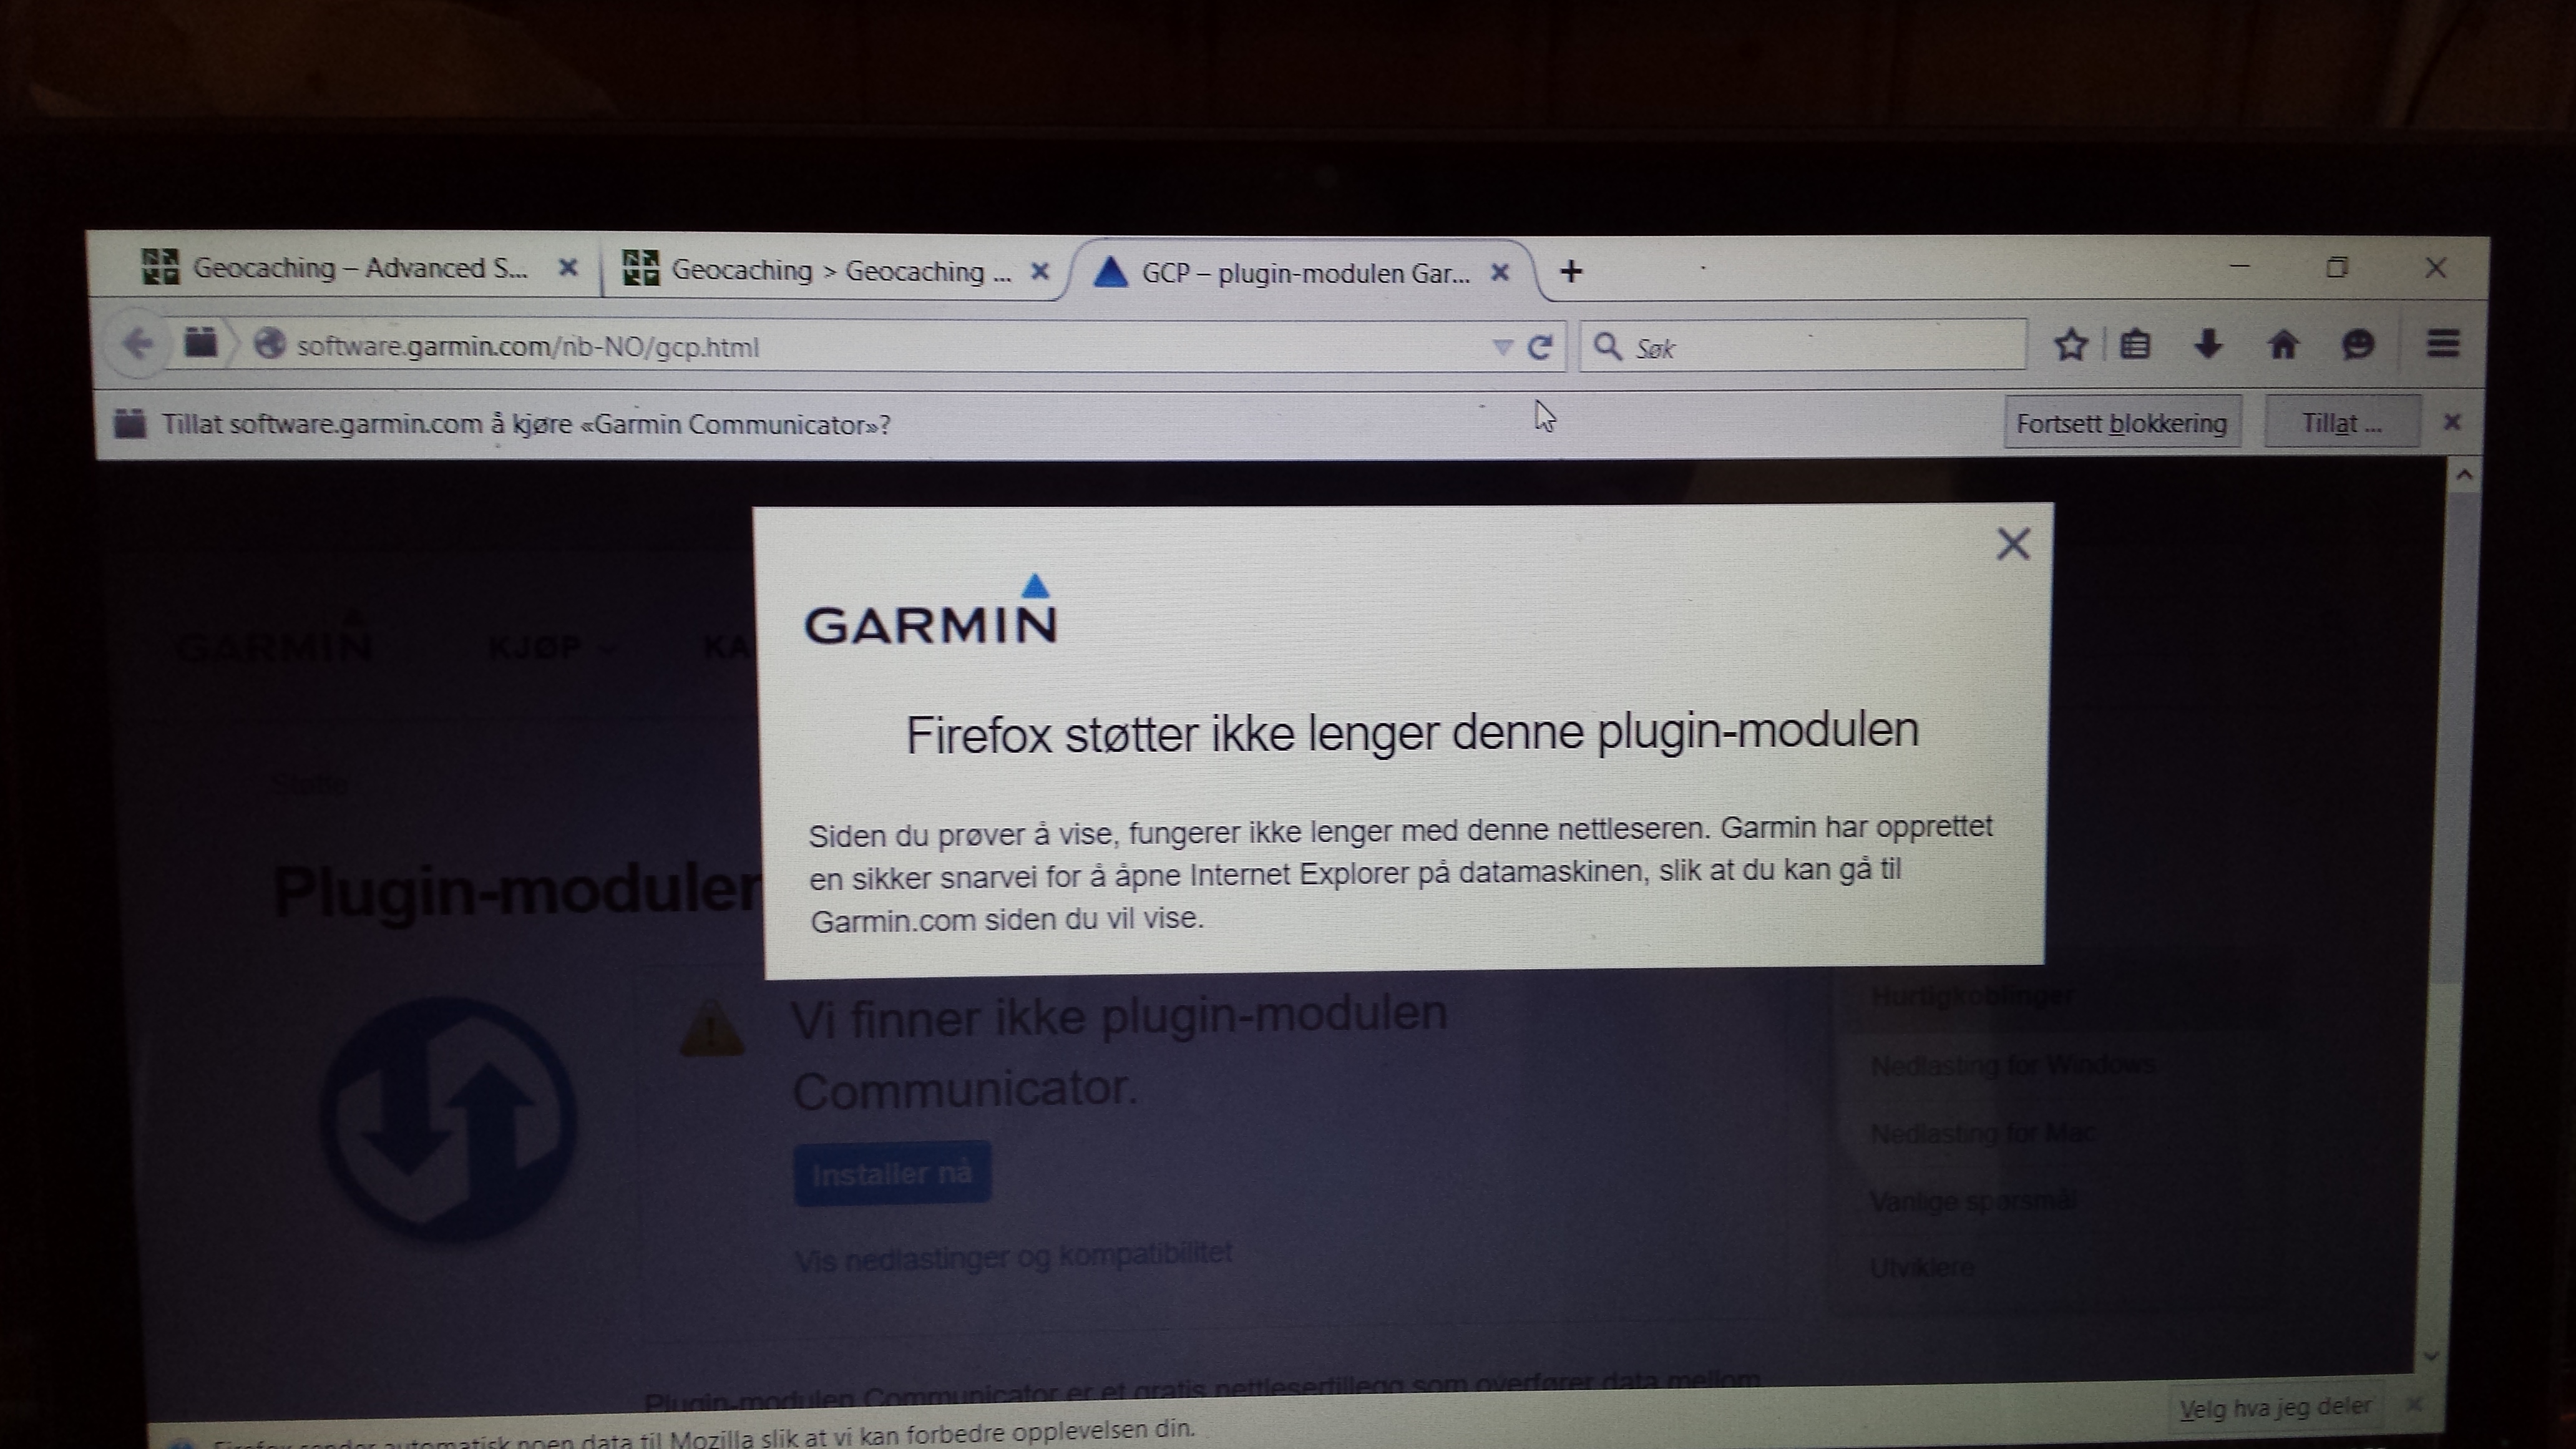Click the scrollbar up arrow
Screen dimensions: 2576x1449
click(2465, 475)
